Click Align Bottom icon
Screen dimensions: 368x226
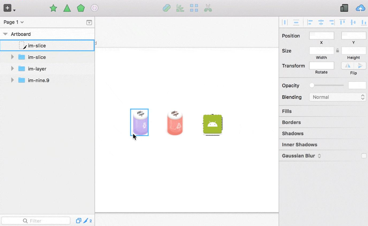coord(364,22)
